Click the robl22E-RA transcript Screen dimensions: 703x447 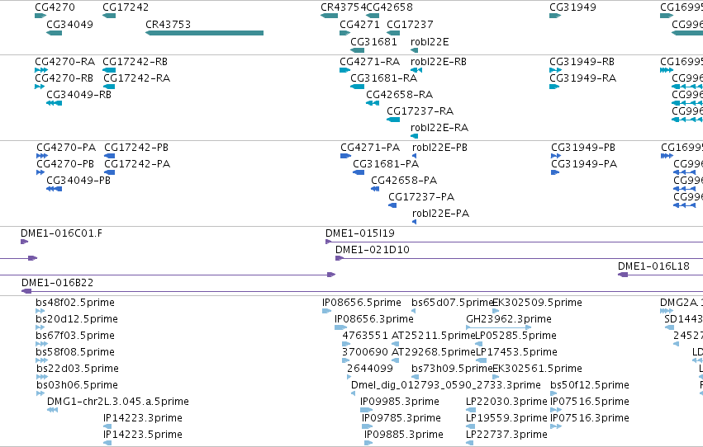(414, 136)
